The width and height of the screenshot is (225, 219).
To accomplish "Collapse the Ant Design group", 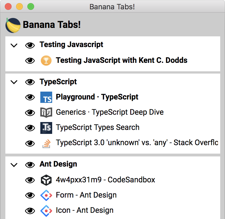I will click(x=14, y=165).
